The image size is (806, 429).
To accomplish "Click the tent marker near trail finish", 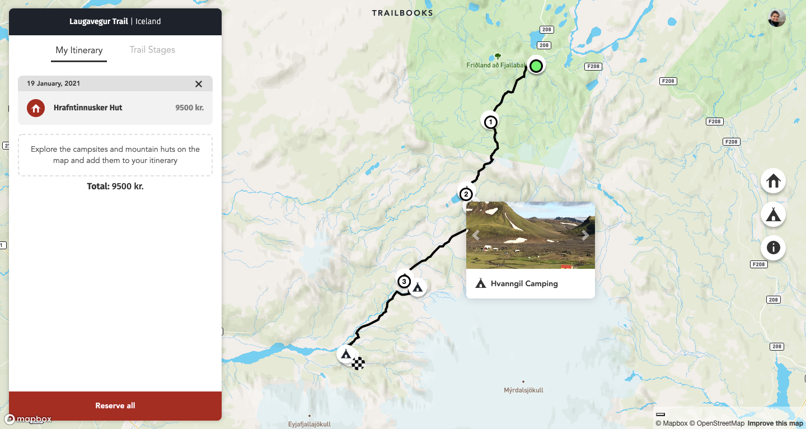I will [345, 354].
